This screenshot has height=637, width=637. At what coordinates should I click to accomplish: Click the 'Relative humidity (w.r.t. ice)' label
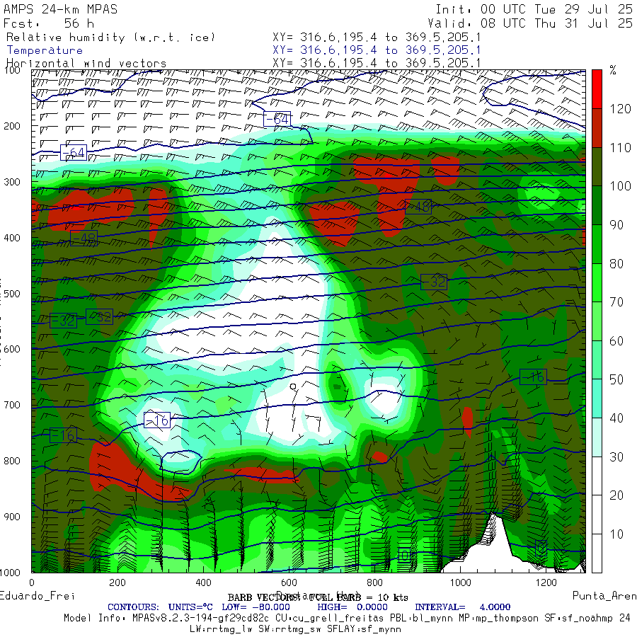[x=110, y=38]
